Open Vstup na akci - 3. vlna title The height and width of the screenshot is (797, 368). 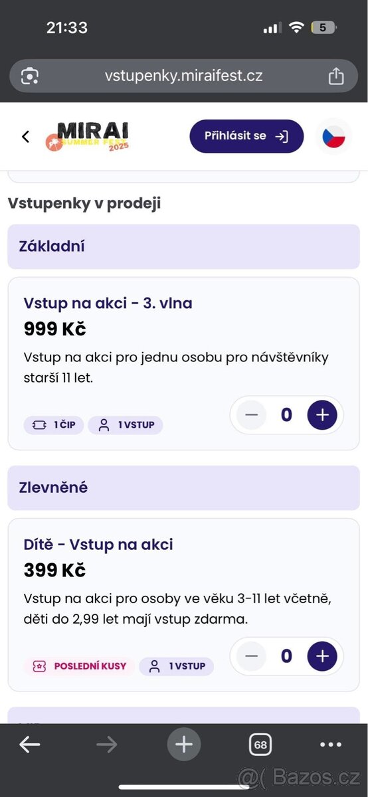point(108,304)
